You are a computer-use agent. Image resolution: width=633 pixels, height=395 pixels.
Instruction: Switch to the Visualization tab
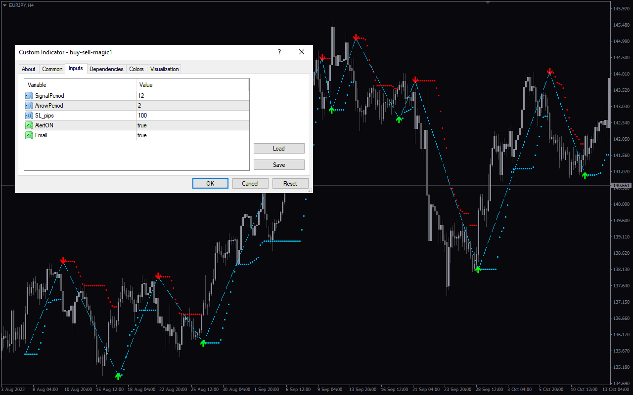coord(164,69)
